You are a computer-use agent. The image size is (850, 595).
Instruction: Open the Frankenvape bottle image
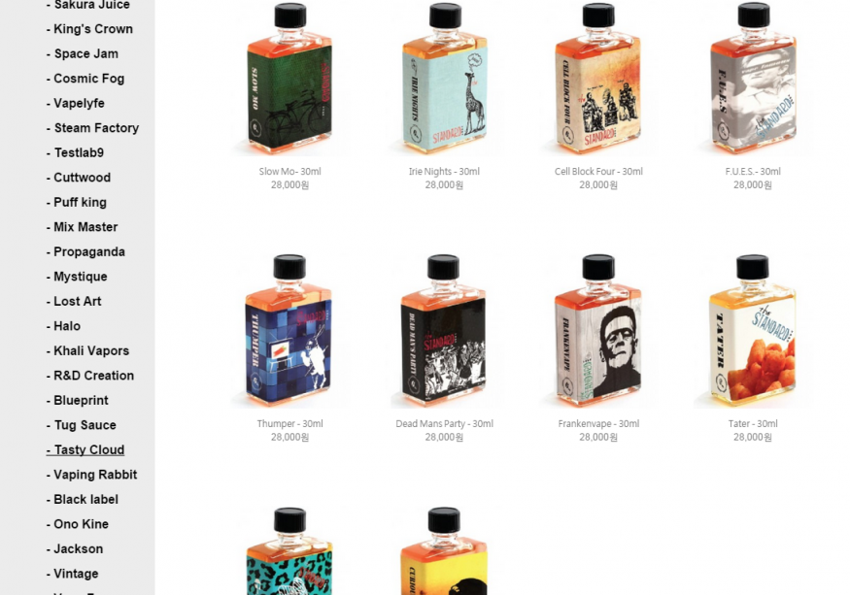(x=598, y=331)
